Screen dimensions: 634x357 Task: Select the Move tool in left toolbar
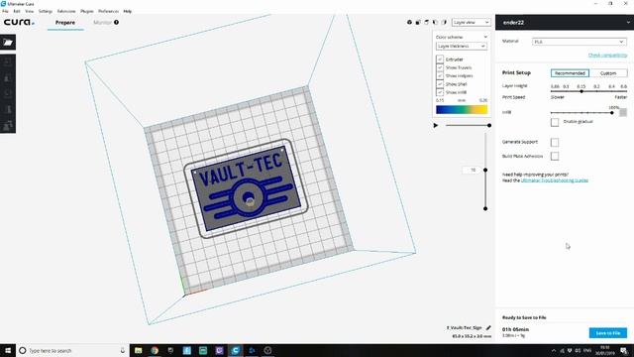[8, 61]
